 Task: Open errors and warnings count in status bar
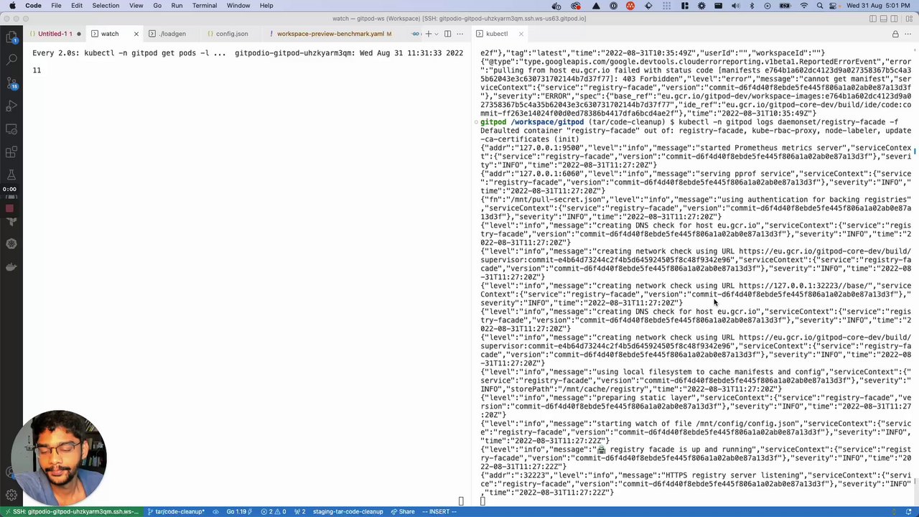(273, 512)
